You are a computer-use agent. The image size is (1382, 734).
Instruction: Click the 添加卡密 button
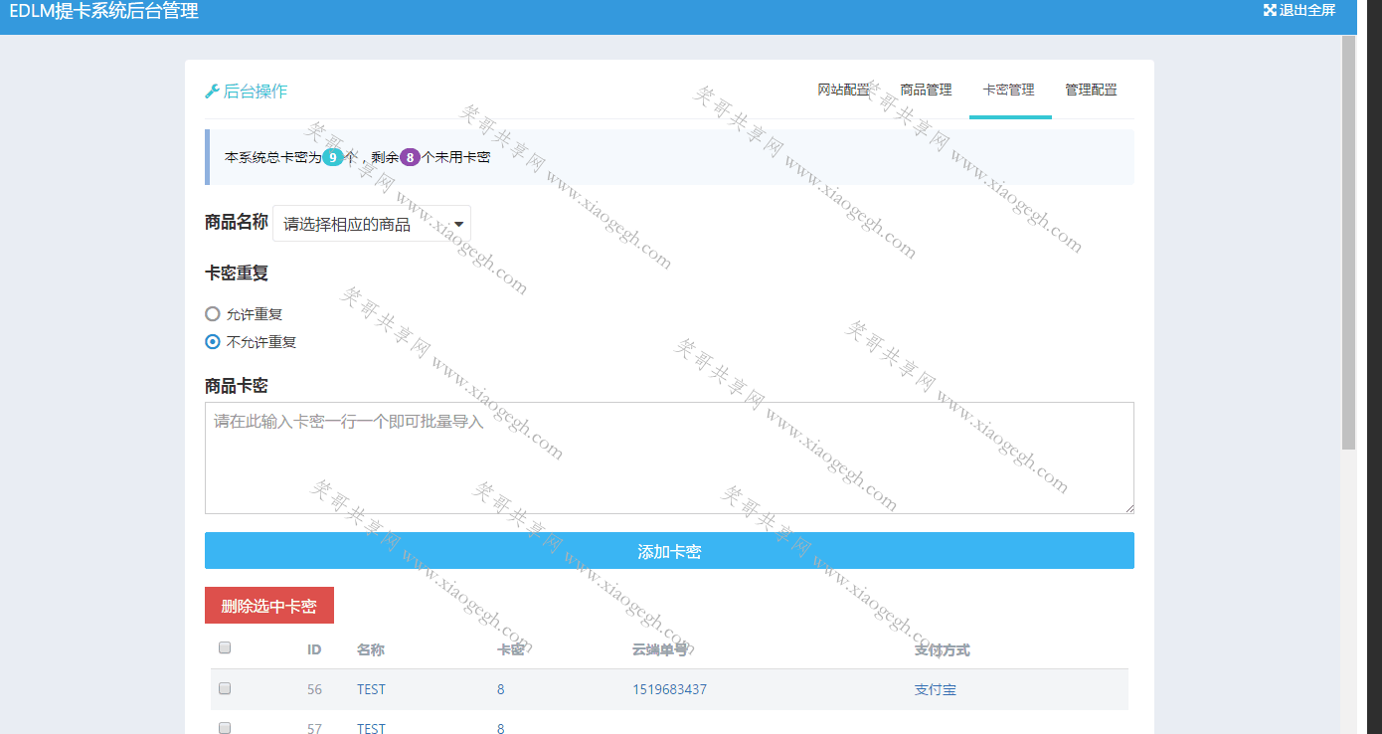click(669, 551)
